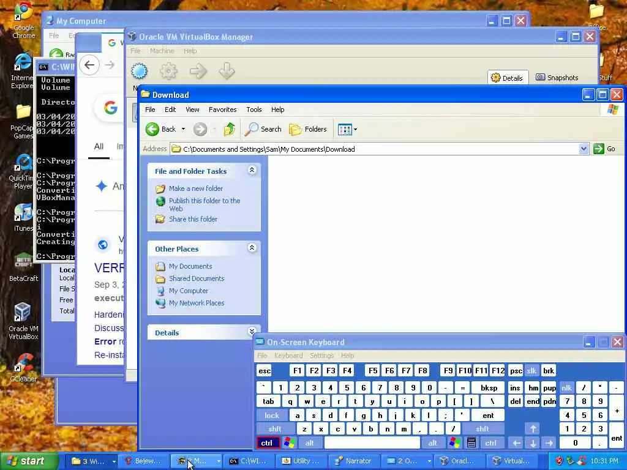The image size is (627, 470).
Task: Open Favorites menu
Action: pyautogui.click(x=223, y=110)
